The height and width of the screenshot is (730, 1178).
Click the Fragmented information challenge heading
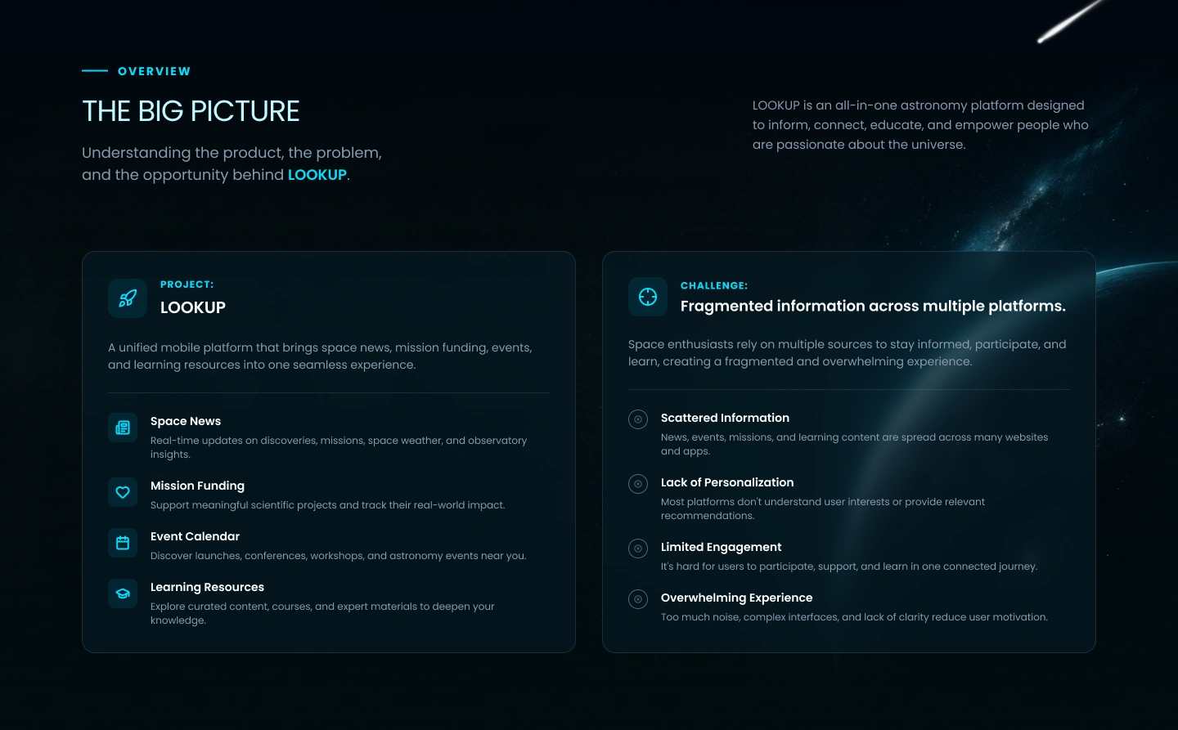(873, 307)
